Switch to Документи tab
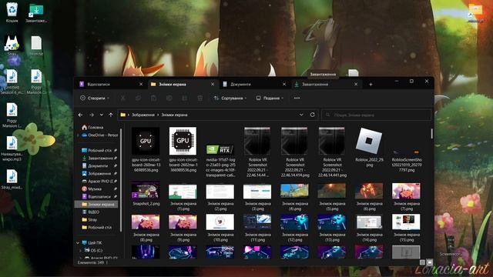The width and height of the screenshot is (493, 277). click(240, 84)
